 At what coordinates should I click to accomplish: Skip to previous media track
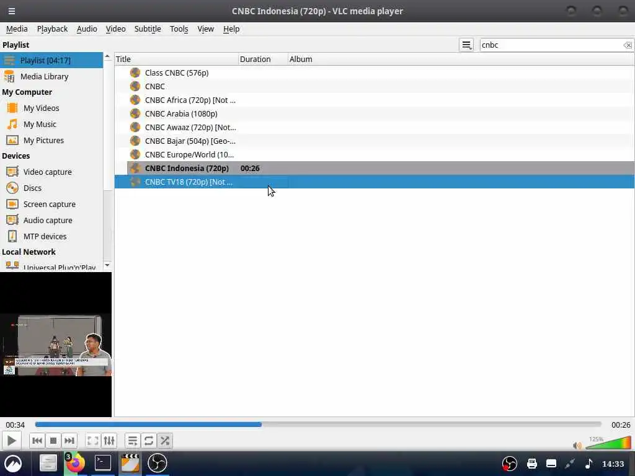(37, 441)
